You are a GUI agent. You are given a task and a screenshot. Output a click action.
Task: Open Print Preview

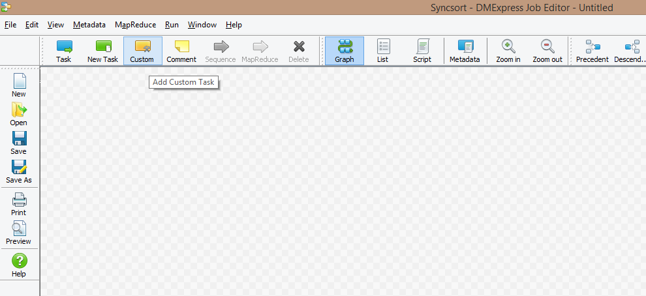pos(18,233)
